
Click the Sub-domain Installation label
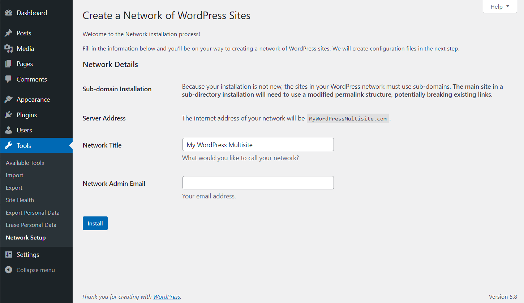[117, 89]
